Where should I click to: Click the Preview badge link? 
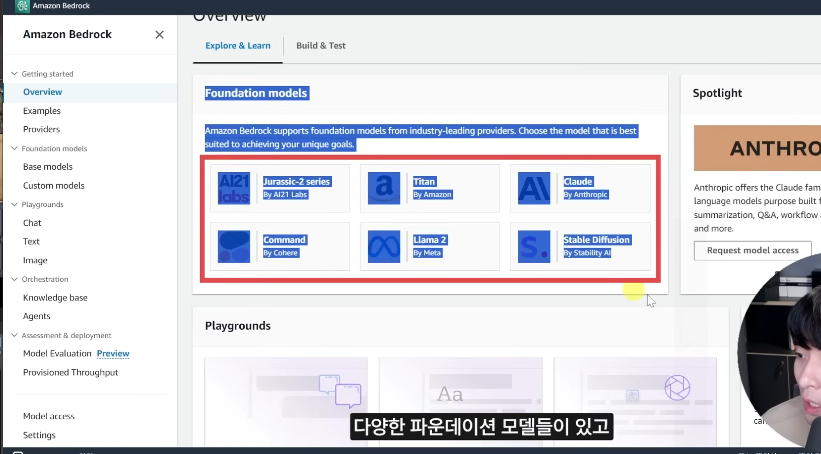tap(113, 353)
